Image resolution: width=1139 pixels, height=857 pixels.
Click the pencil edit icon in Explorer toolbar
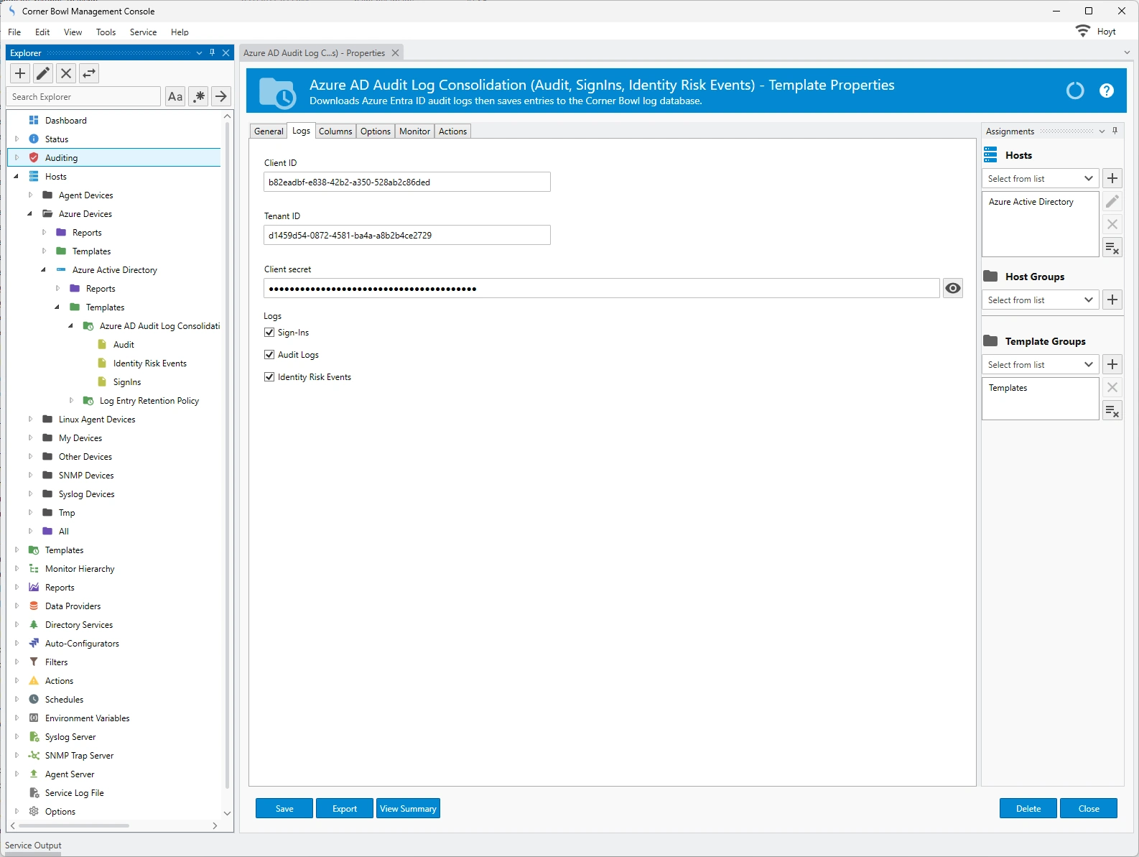click(x=43, y=73)
